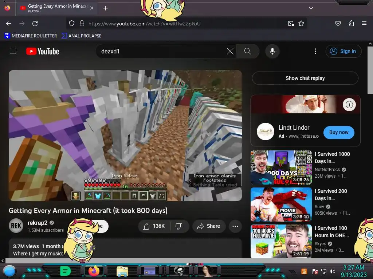Open the extensions puzzle icon
373x279 pixels.
click(351, 24)
